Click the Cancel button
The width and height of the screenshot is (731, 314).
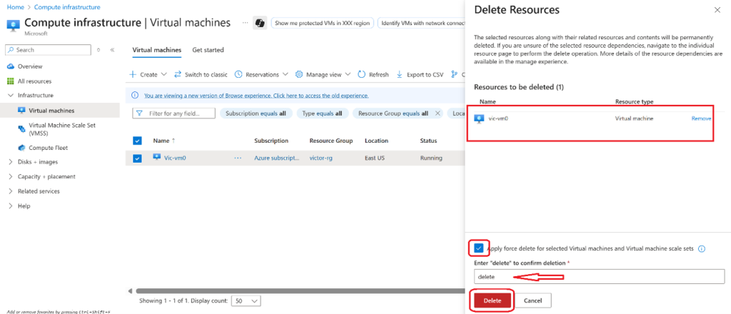pos(533,300)
